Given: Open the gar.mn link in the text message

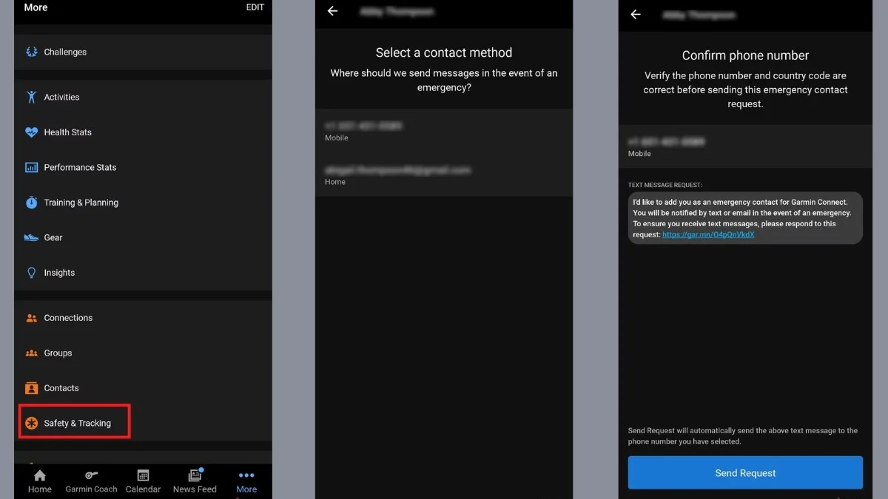Looking at the screenshot, I should click(x=708, y=234).
